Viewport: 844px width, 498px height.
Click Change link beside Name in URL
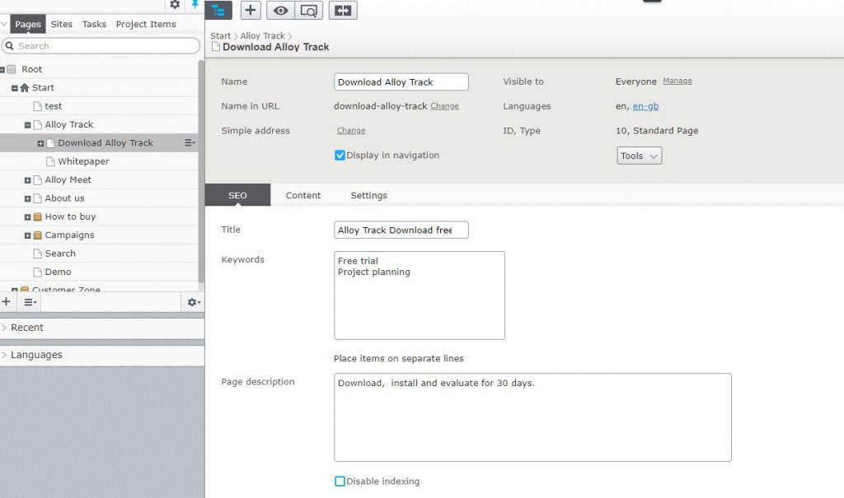(x=444, y=106)
